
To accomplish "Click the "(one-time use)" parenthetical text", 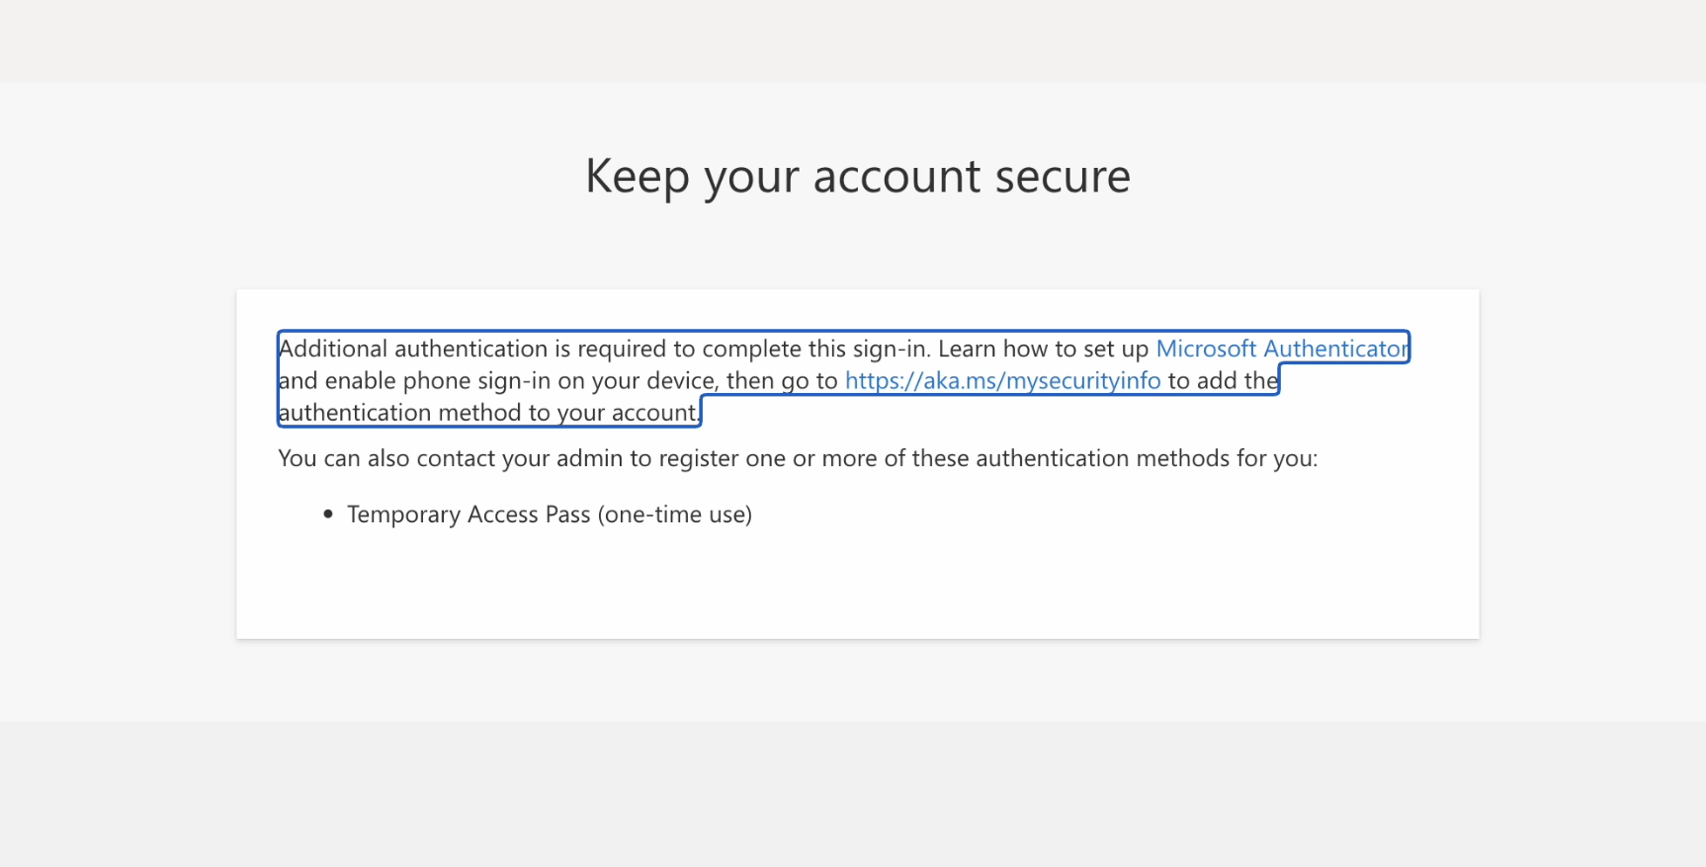I will point(675,514).
